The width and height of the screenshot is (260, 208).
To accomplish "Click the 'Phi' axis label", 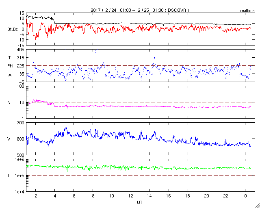I will coord(10,66).
